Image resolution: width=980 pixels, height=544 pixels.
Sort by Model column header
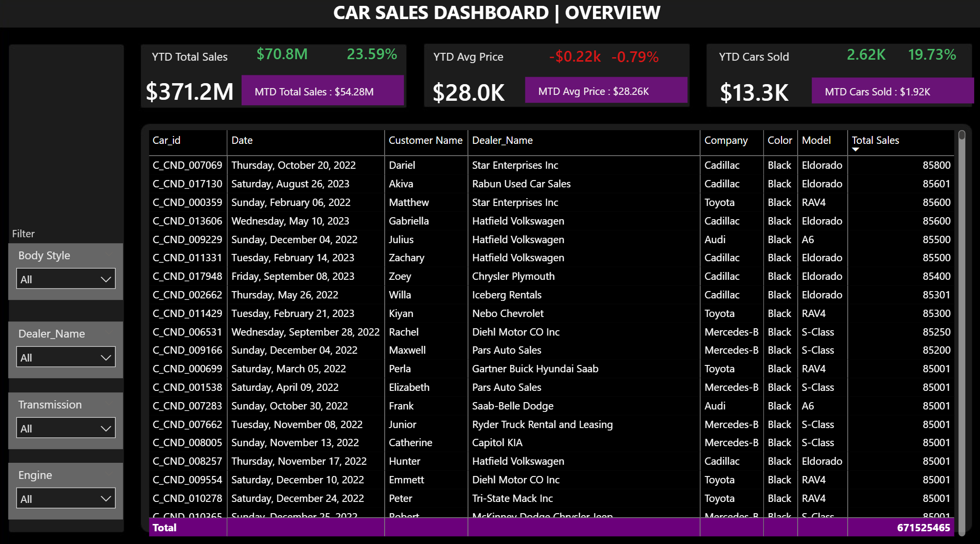(x=816, y=140)
